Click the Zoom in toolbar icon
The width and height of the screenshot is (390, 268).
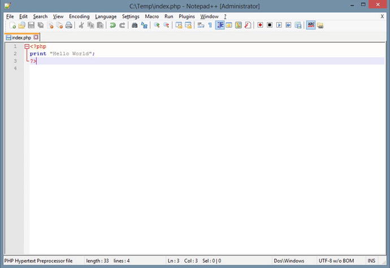pos(157,25)
